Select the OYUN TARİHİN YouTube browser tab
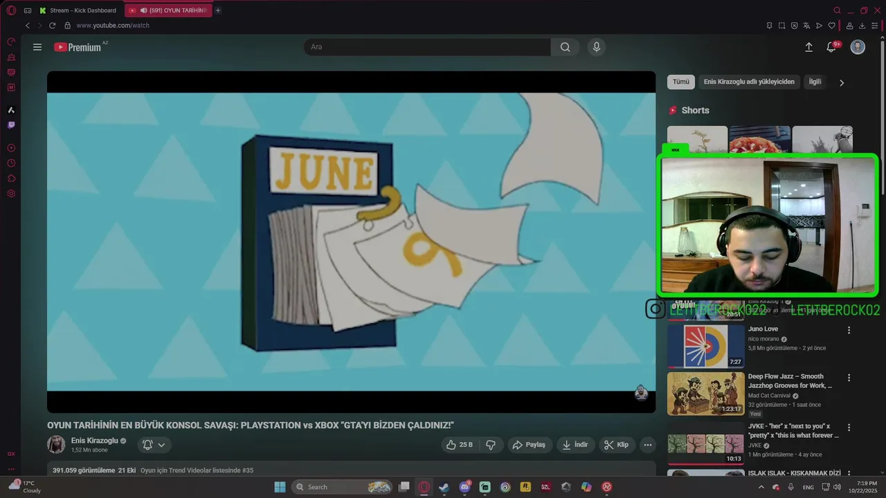 point(168,10)
